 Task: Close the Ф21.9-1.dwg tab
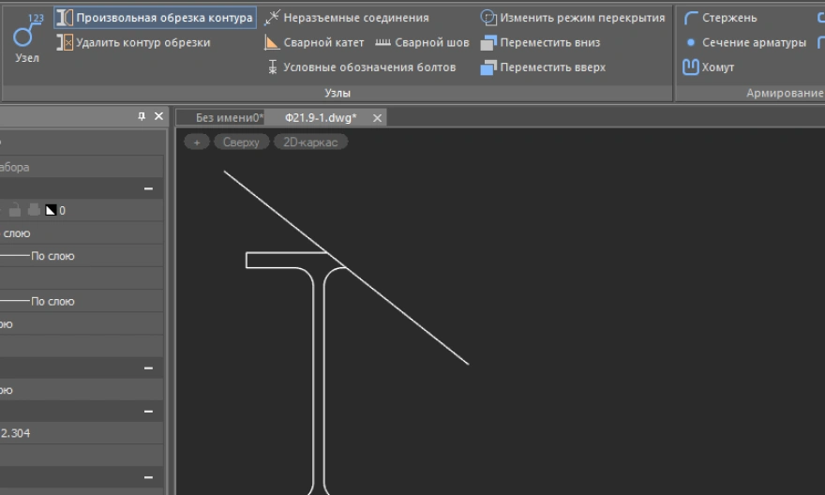pos(378,118)
